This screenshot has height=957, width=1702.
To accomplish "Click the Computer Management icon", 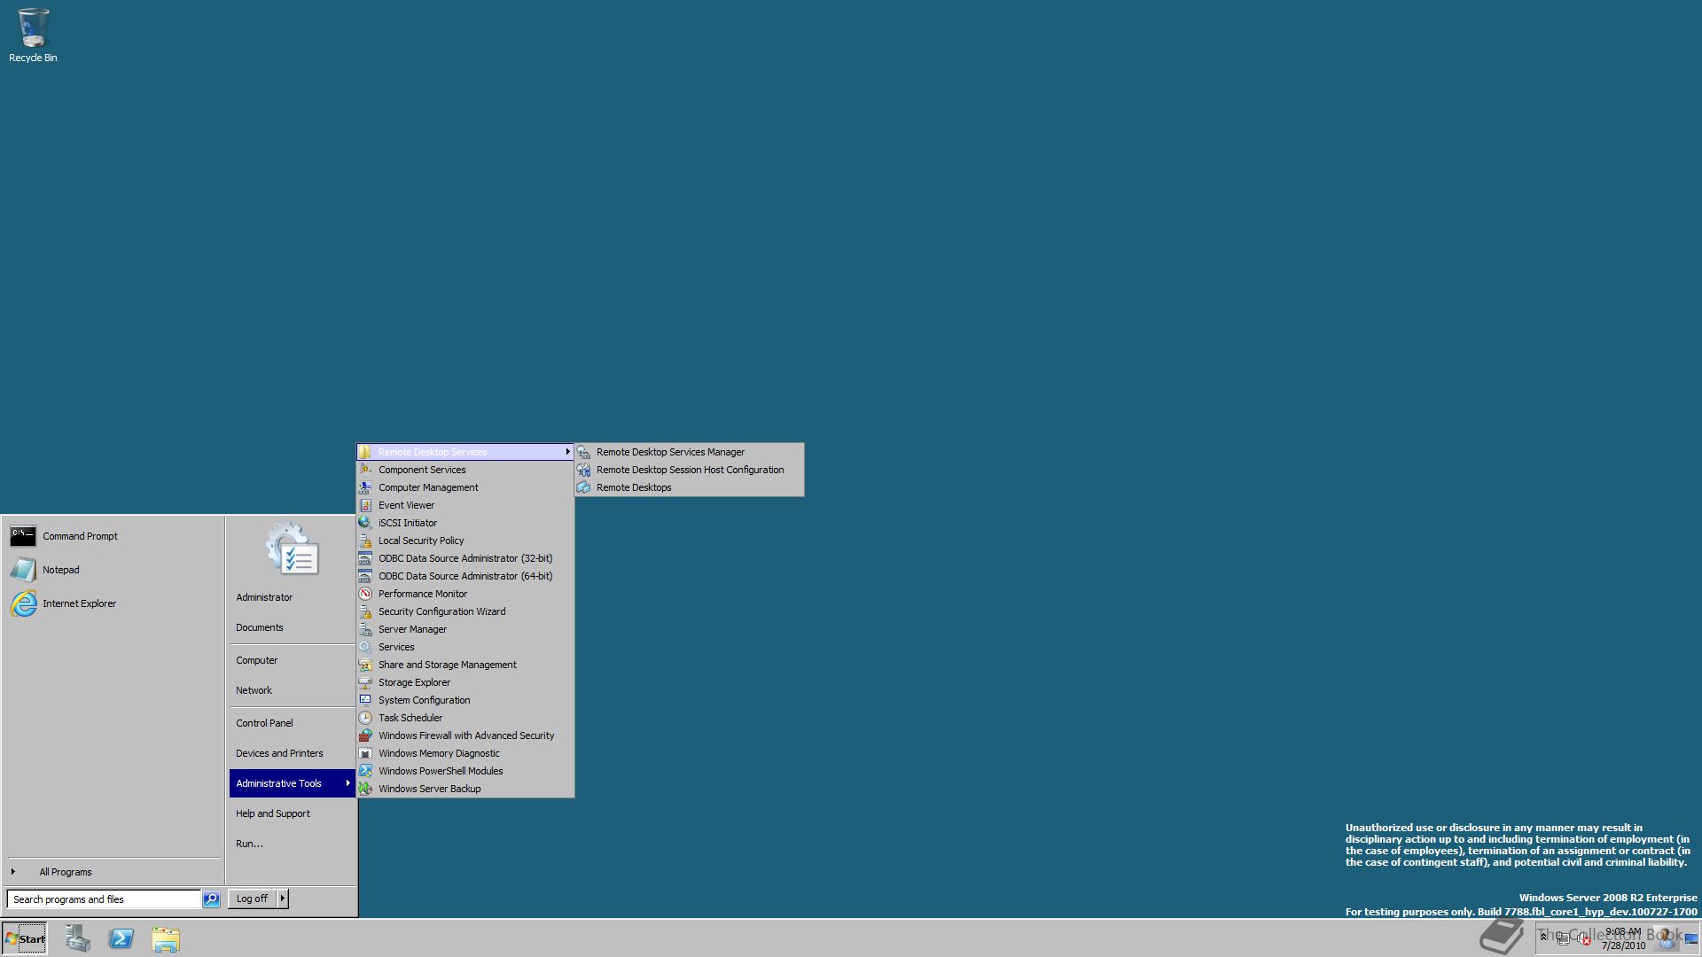I will (x=365, y=487).
